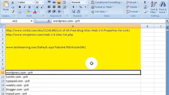This screenshot has height=95, width=169.
Task: Open the Borders dropdown arrow
Action: pyautogui.click(x=23, y=12)
